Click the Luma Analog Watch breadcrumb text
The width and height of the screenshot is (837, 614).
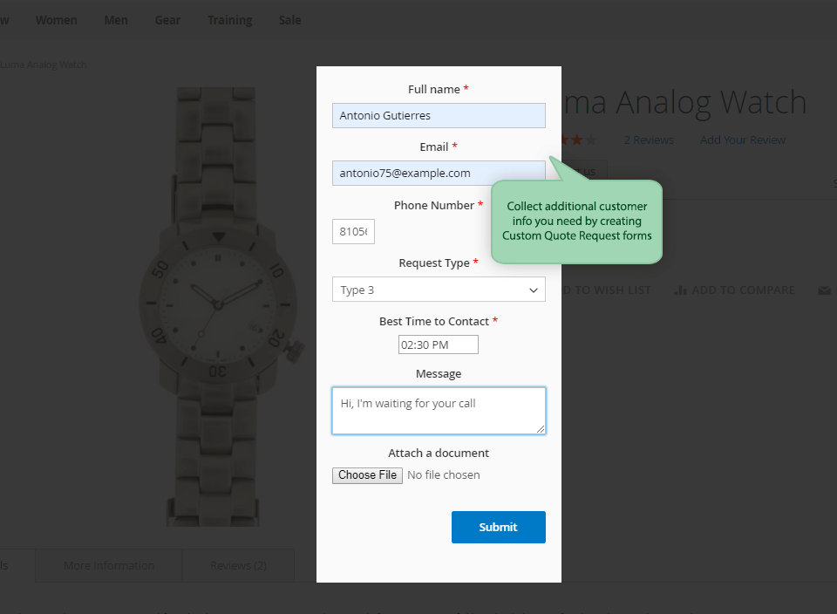(44, 65)
